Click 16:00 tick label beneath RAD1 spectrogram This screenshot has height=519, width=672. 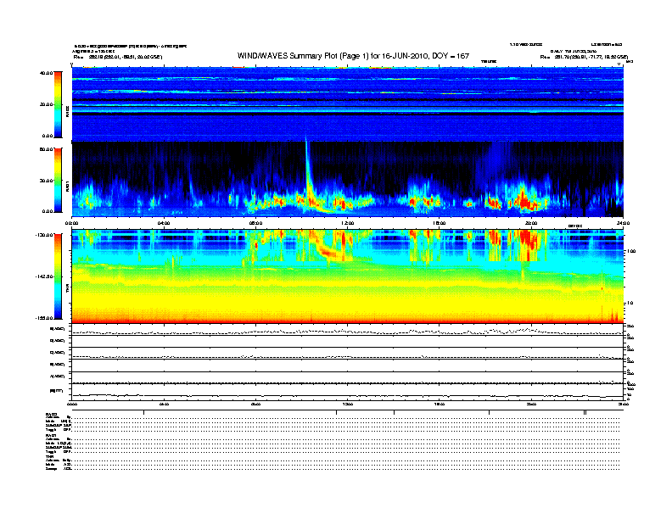(440, 223)
